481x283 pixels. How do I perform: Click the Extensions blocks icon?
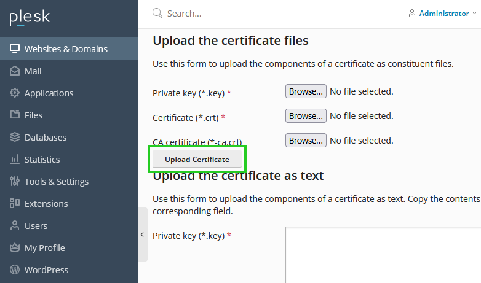coord(14,203)
